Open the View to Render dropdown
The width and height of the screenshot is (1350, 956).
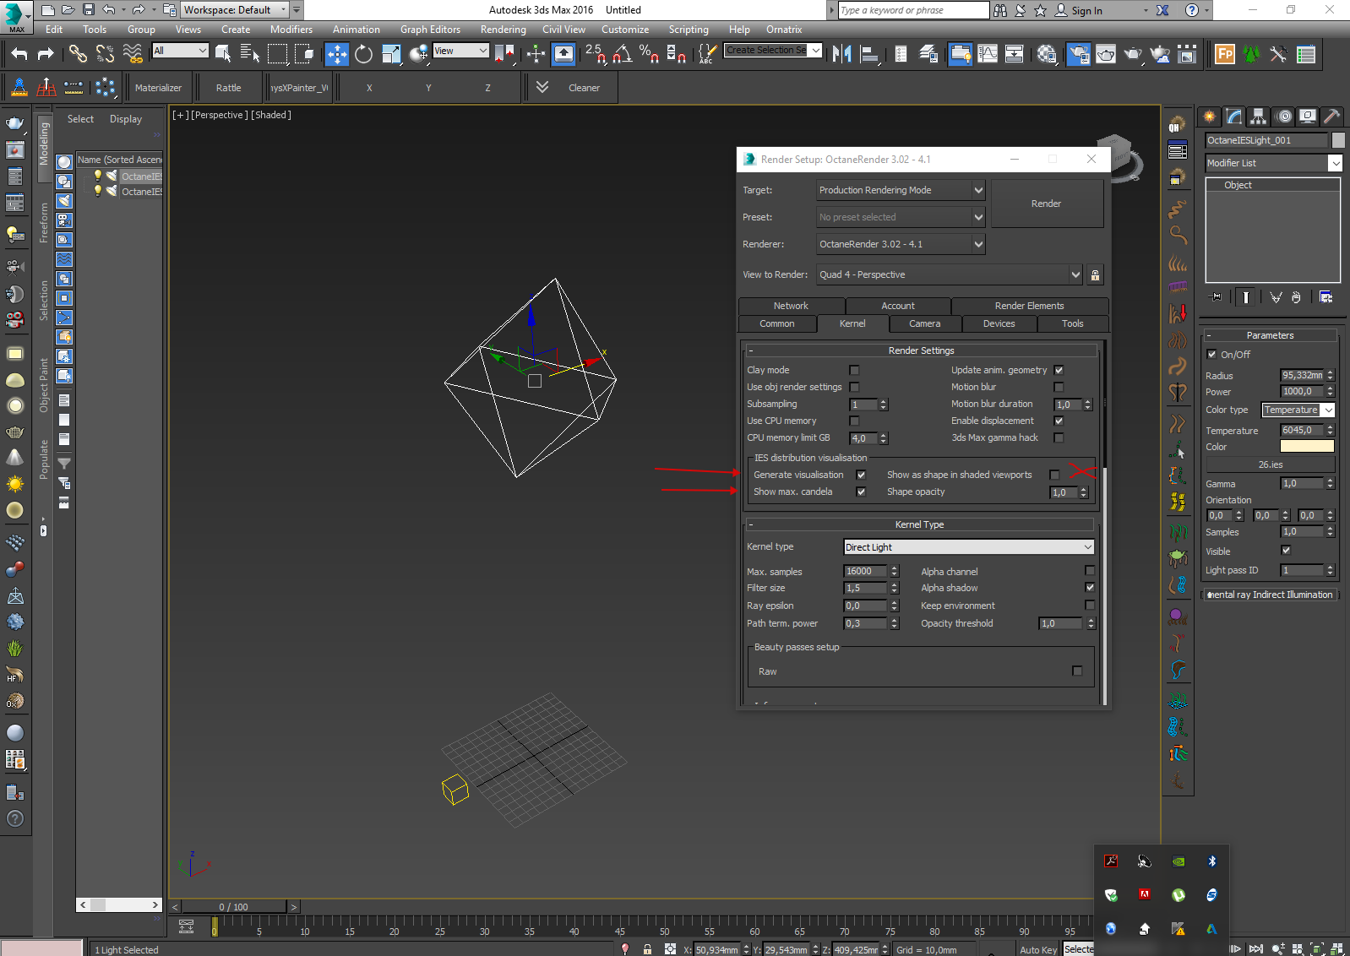(950, 274)
